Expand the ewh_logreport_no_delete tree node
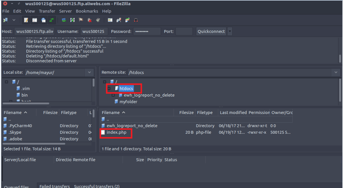Image resolution: width=343 pixels, height=188 pixels. [113, 95]
